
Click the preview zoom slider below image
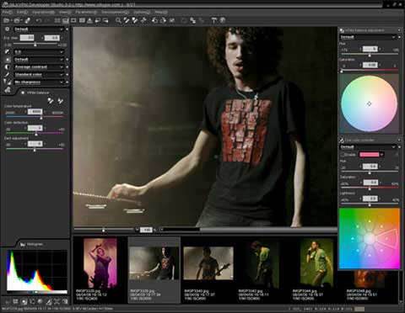pyautogui.click(x=104, y=230)
